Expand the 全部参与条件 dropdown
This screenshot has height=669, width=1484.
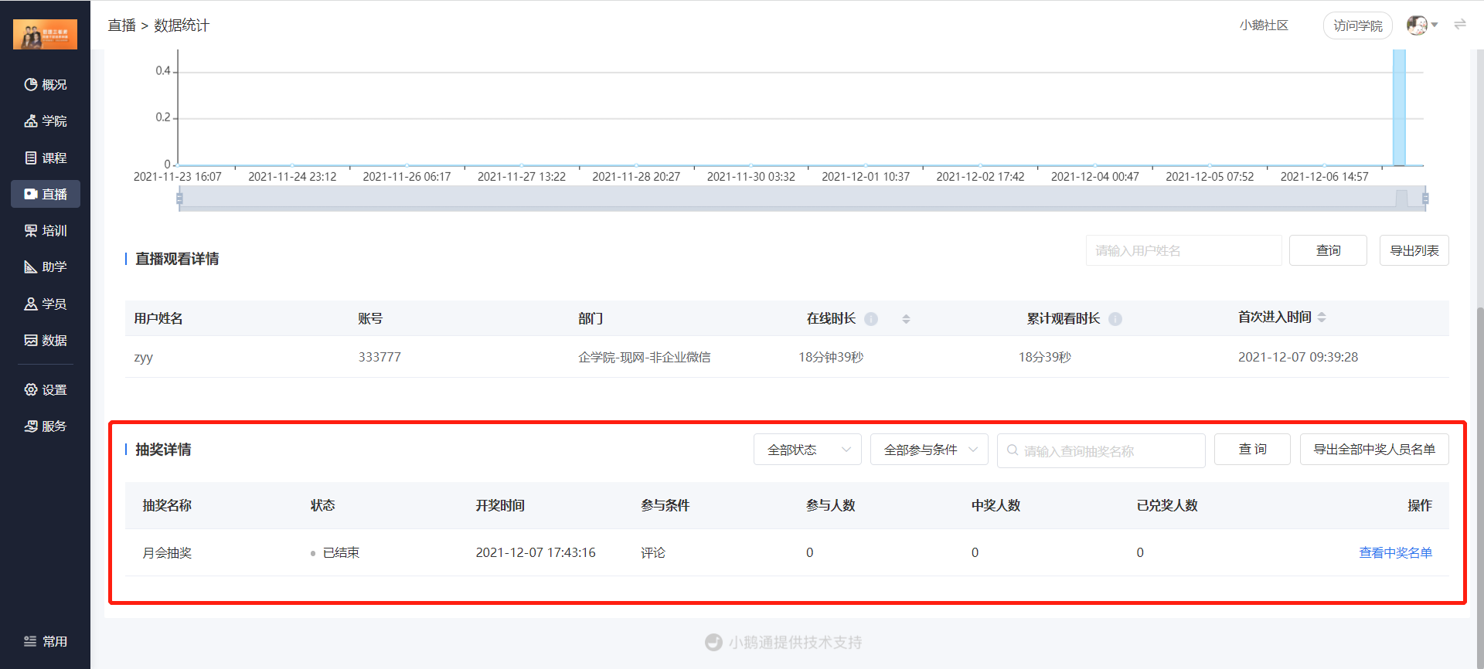tap(929, 450)
